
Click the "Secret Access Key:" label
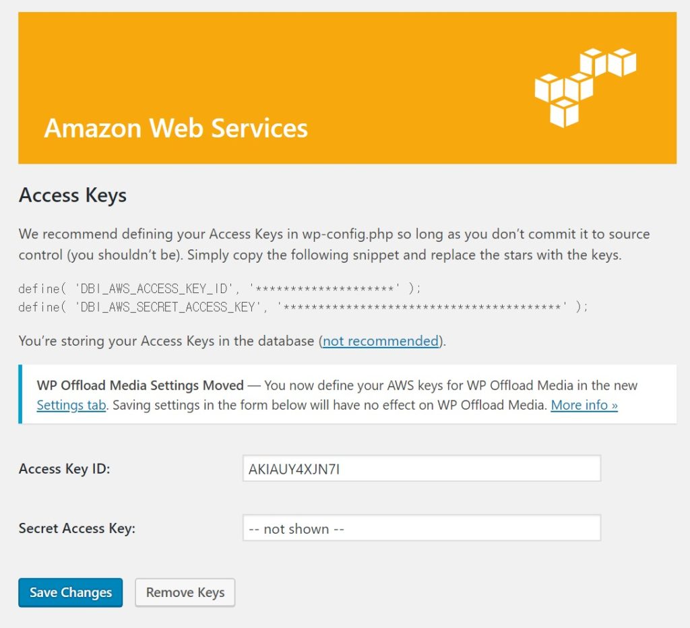pyautogui.click(x=77, y=528)
